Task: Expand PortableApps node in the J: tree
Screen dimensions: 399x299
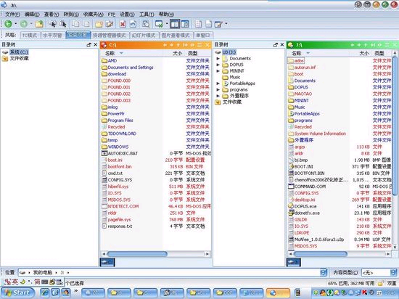Action: coord(218,83)
